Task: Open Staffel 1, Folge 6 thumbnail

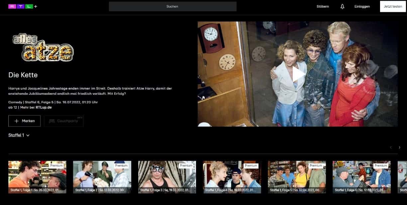Action: [x=362, y=177]
